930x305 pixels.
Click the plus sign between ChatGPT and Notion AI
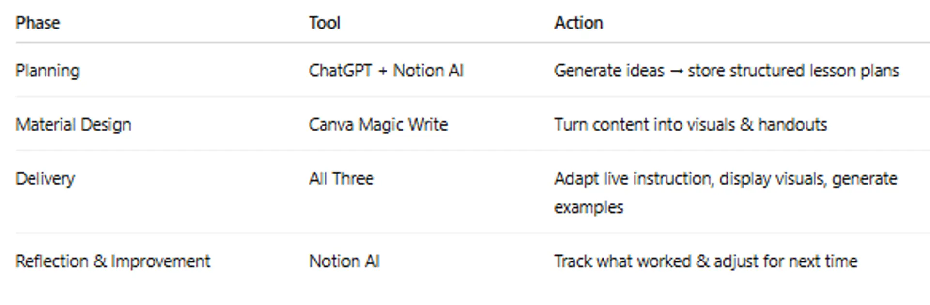(383, 71)
